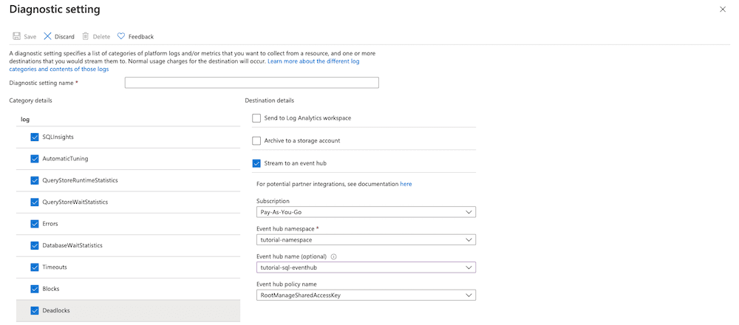
Task: Click the Stream to an event hub label
Action: click(x=296, y=163)
